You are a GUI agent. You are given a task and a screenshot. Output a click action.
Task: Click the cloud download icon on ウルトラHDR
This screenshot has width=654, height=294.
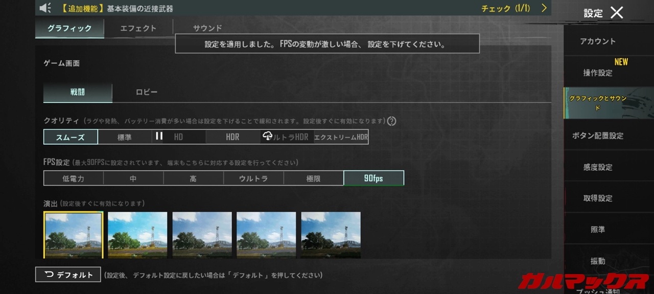pyautogui.click(x=267, y=136)
